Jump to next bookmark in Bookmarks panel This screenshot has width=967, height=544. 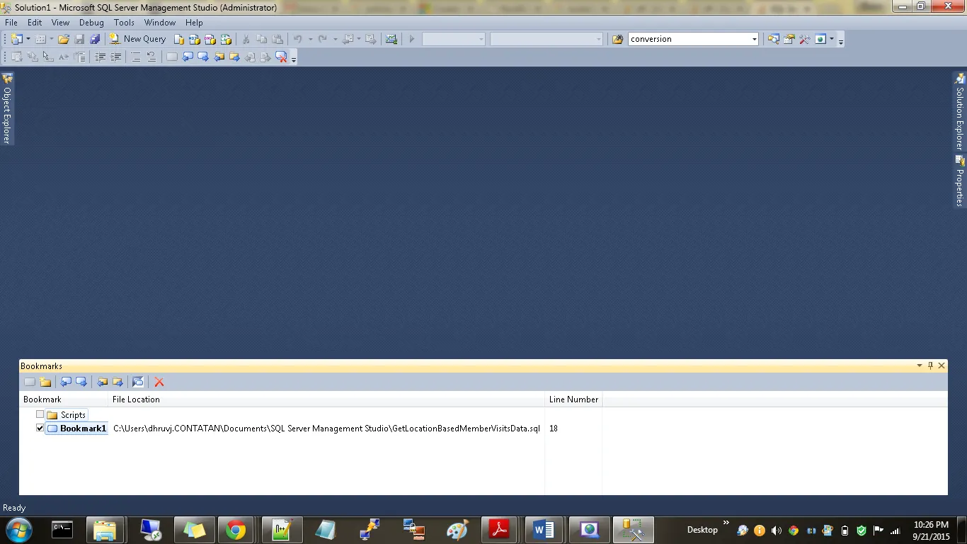[x=81, y=382]
